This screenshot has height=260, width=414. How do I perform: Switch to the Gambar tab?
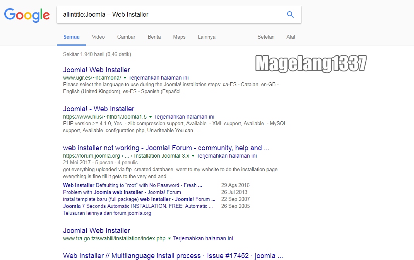(x=126, y=37)
